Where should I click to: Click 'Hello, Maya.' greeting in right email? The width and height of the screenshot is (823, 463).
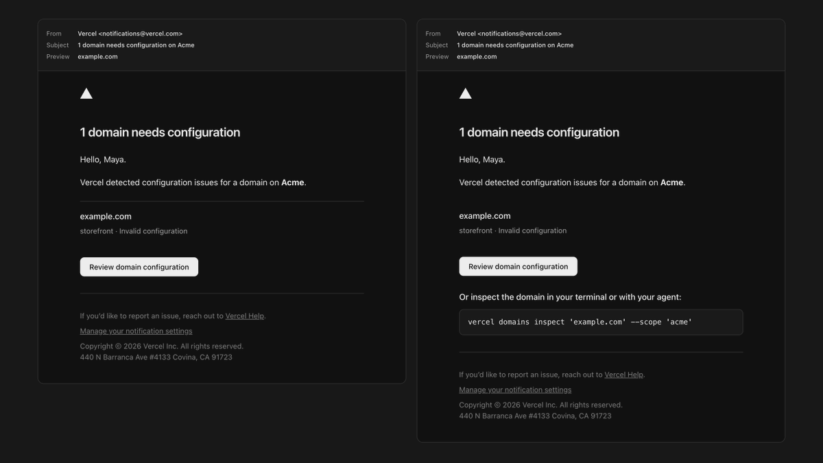tap(482, 160)
